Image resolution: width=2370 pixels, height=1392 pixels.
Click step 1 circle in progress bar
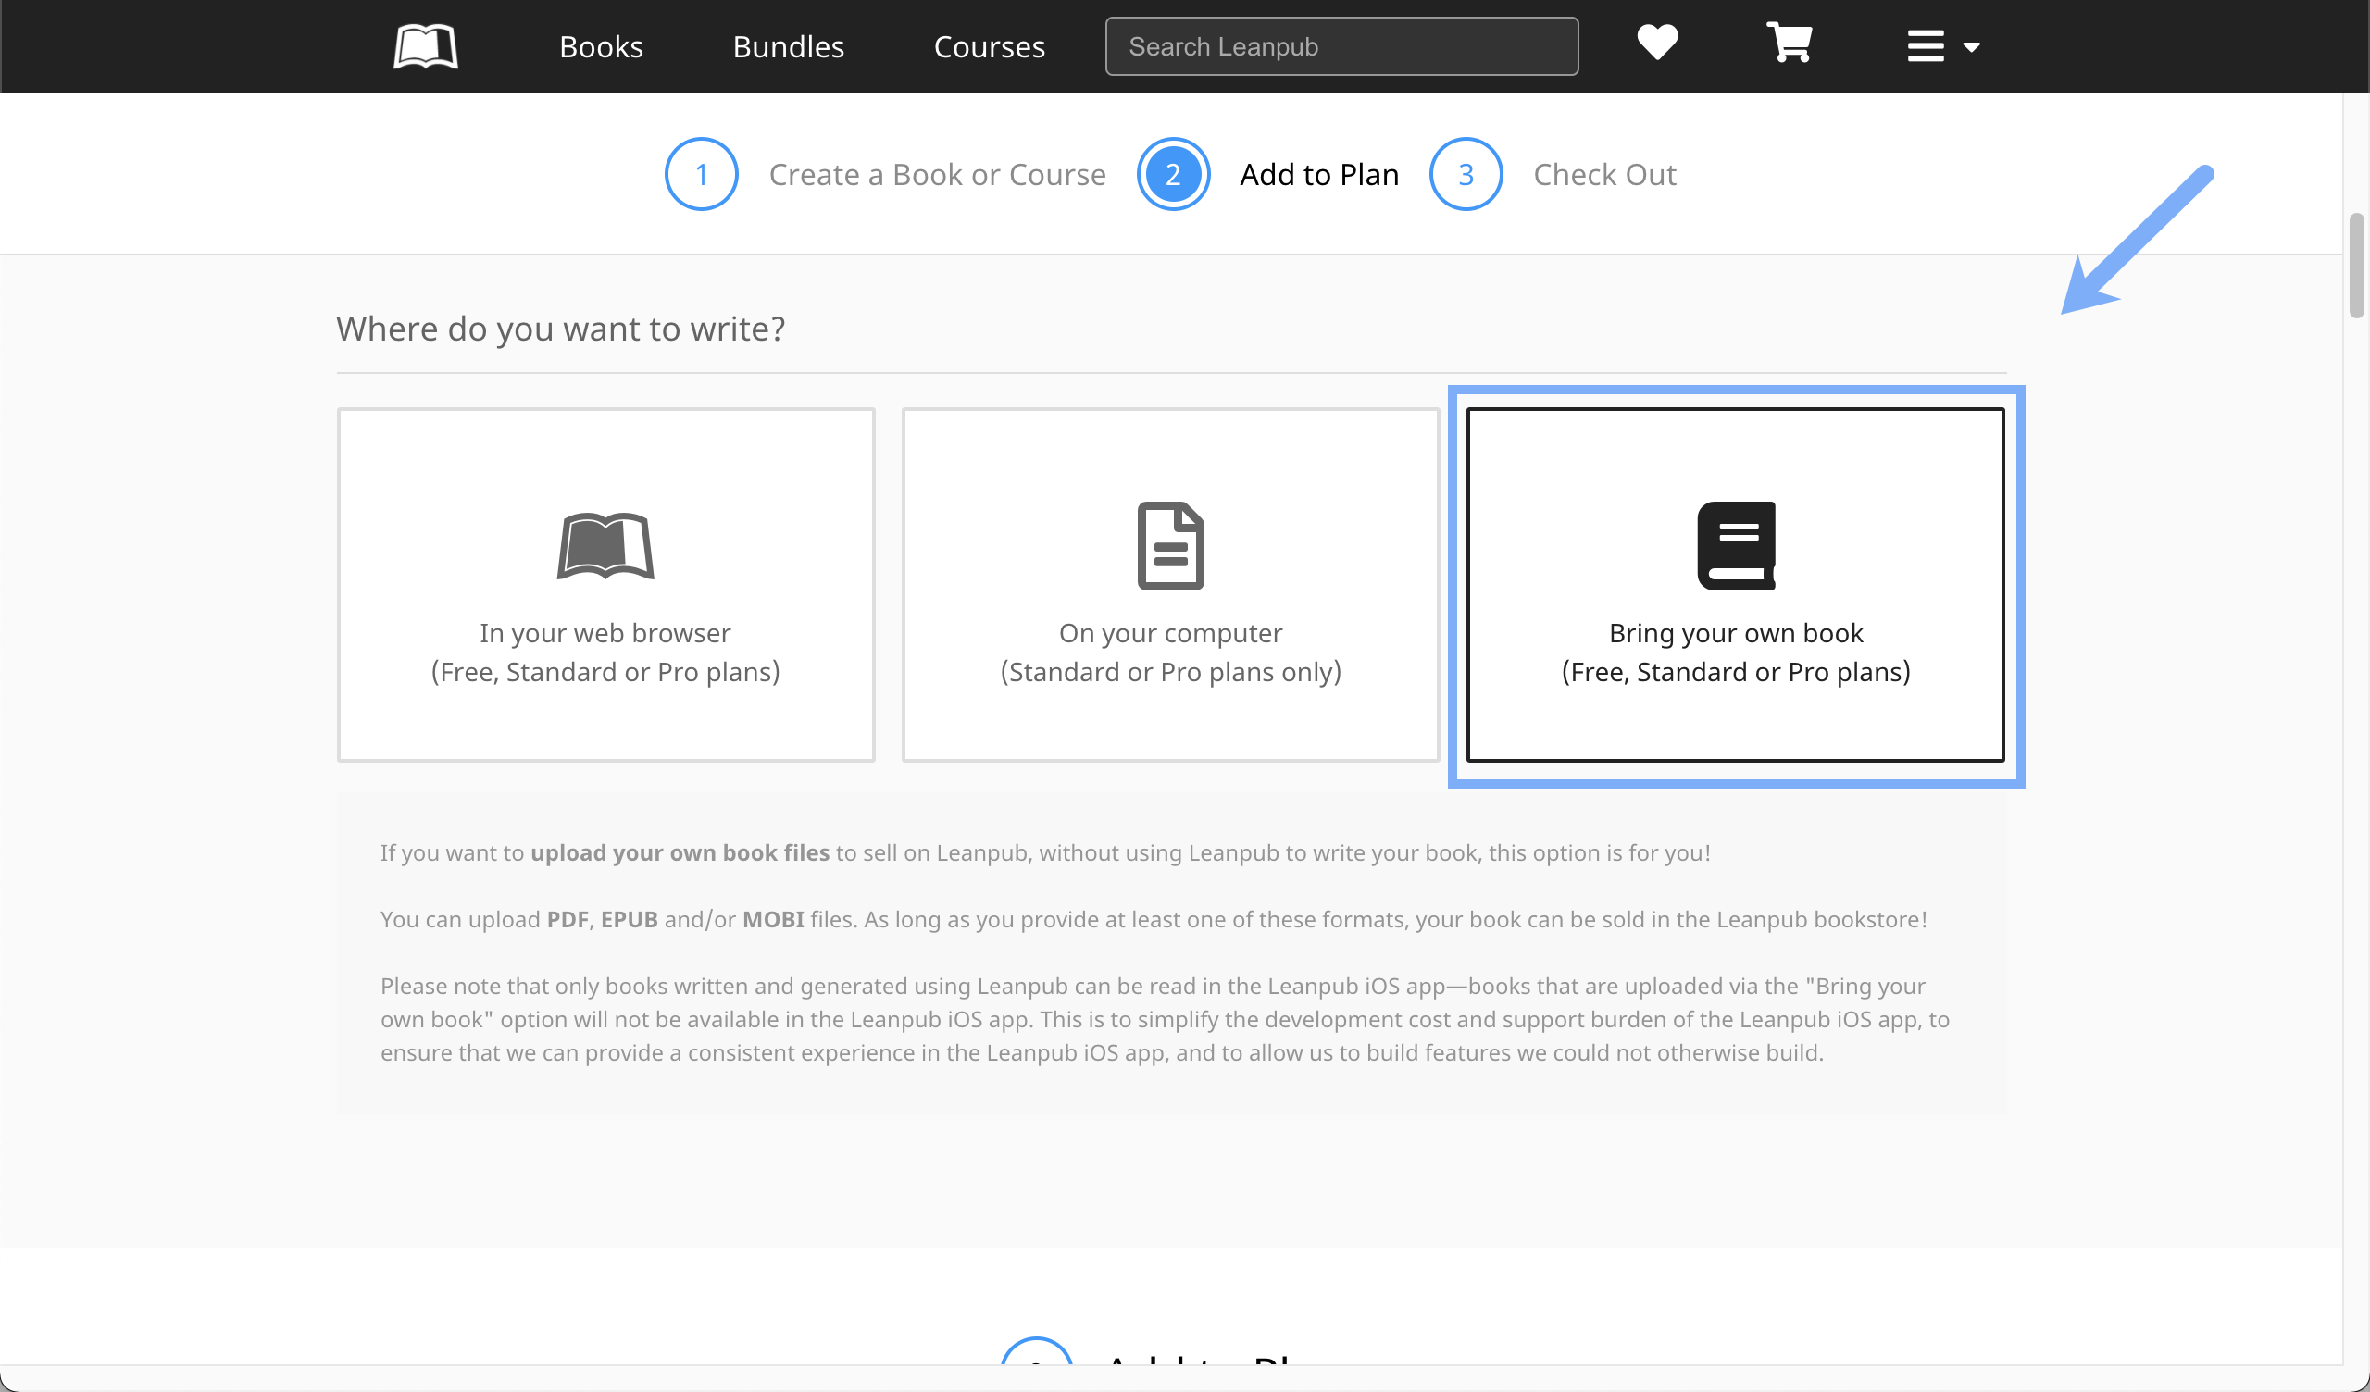(701, 174)
